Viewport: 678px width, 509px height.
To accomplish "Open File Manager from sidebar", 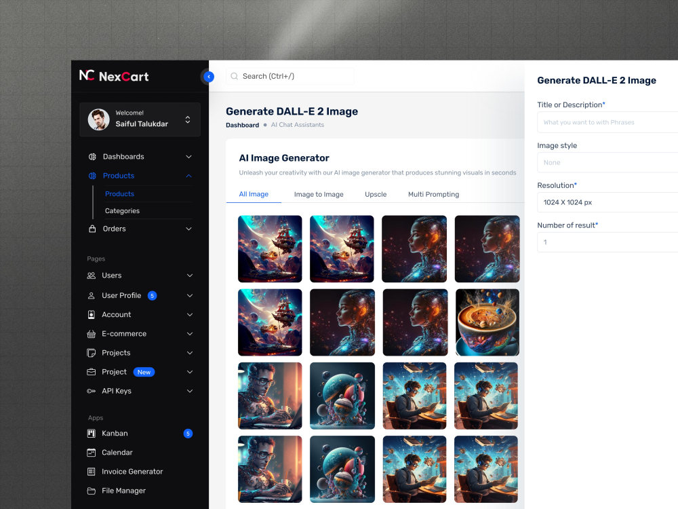I will (x=123, y=491).
